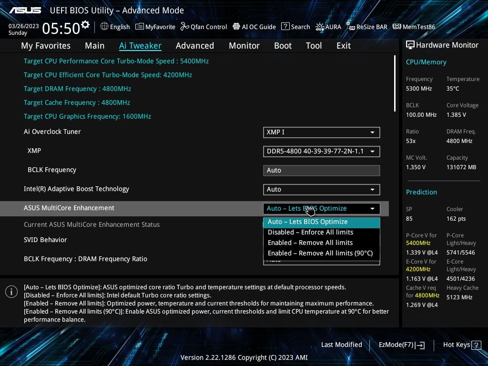Screen dimensions: 488x366
Task: Open the Tool tab
Action: click(x=314, y=46)
